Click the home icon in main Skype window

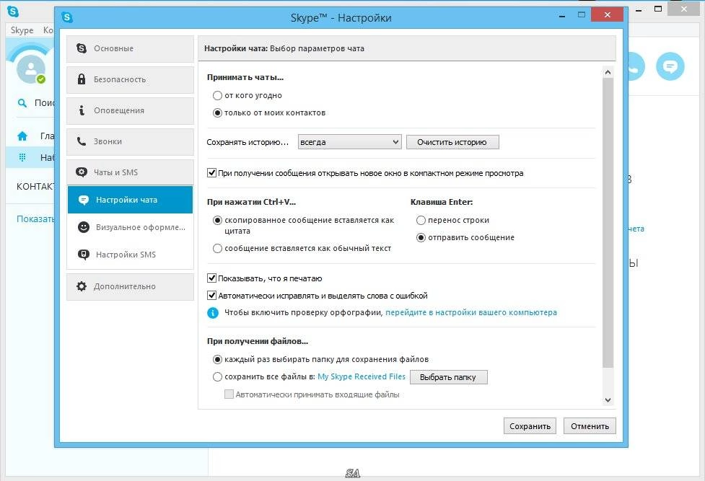(22, 136)
